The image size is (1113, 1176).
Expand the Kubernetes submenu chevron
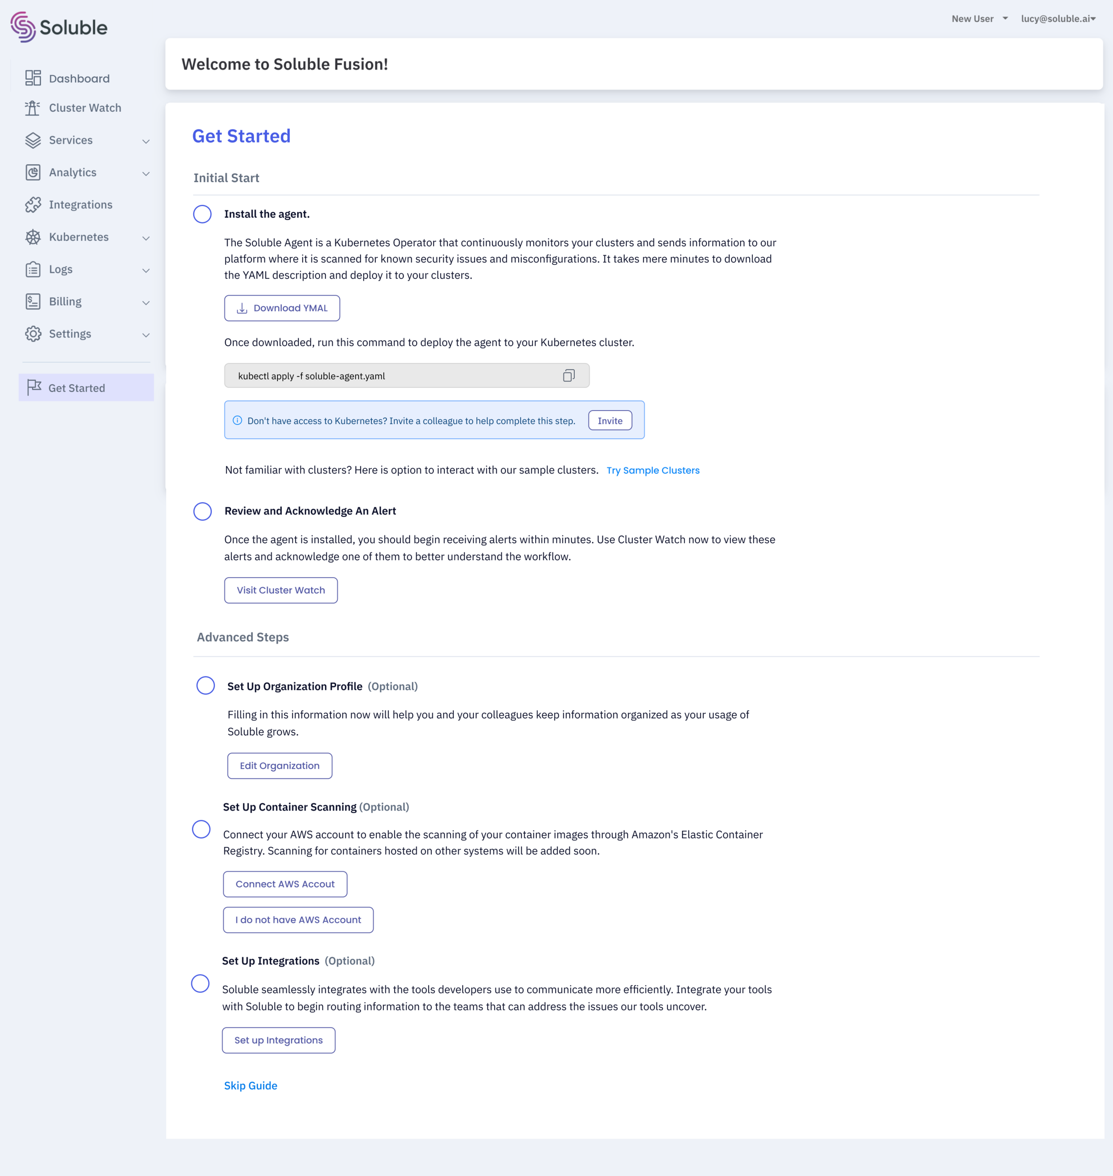[146, 238]
